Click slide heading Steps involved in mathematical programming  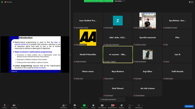point(33,52)
